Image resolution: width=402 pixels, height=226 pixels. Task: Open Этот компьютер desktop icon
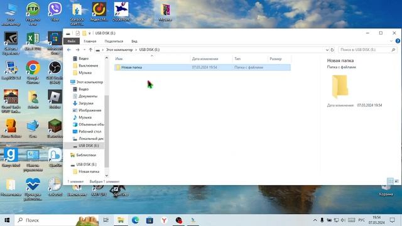click(11, 14)
